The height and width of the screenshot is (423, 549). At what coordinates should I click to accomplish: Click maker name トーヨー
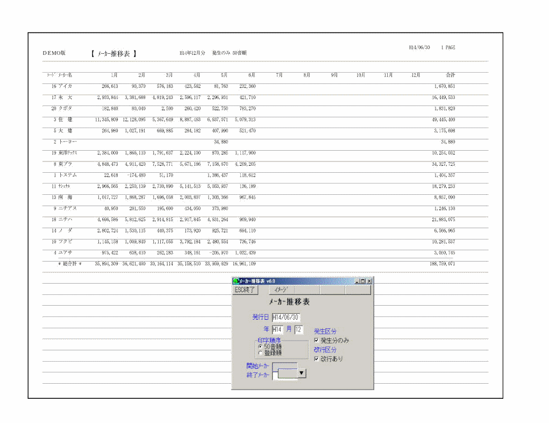tap(67, 142)
